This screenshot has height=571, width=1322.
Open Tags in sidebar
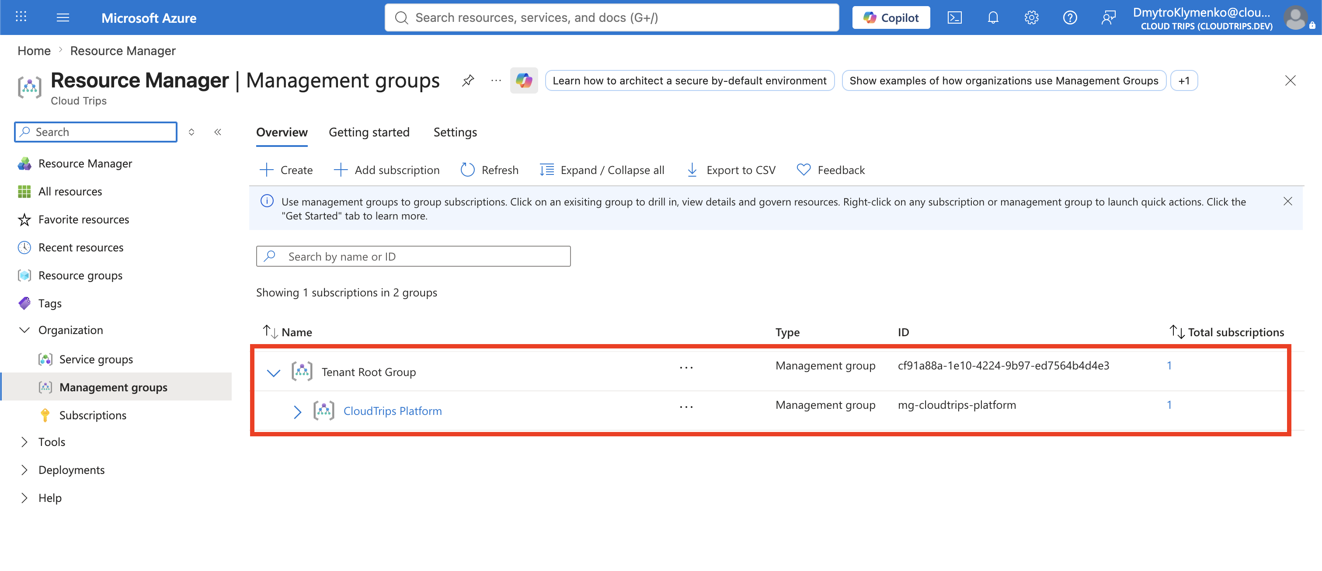point(50,303)
